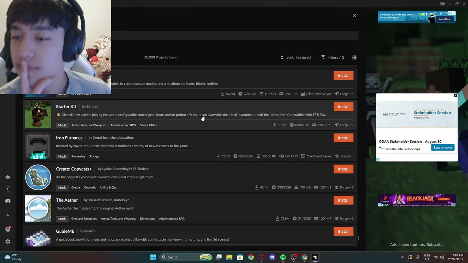
Task: Open Starter Kit mod thumbnail
Action: 38,115
